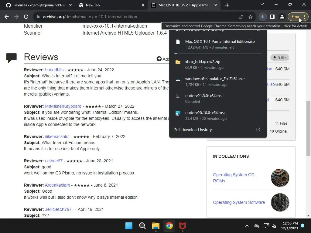Close the recent download history popup
The height and width of the screenshot is (233, 311).
(x=258, y=30)
